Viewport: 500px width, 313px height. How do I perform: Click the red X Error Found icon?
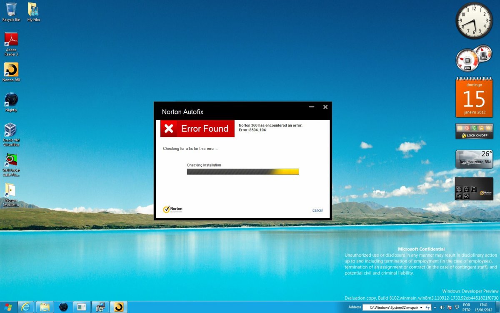tap(169, 129)
